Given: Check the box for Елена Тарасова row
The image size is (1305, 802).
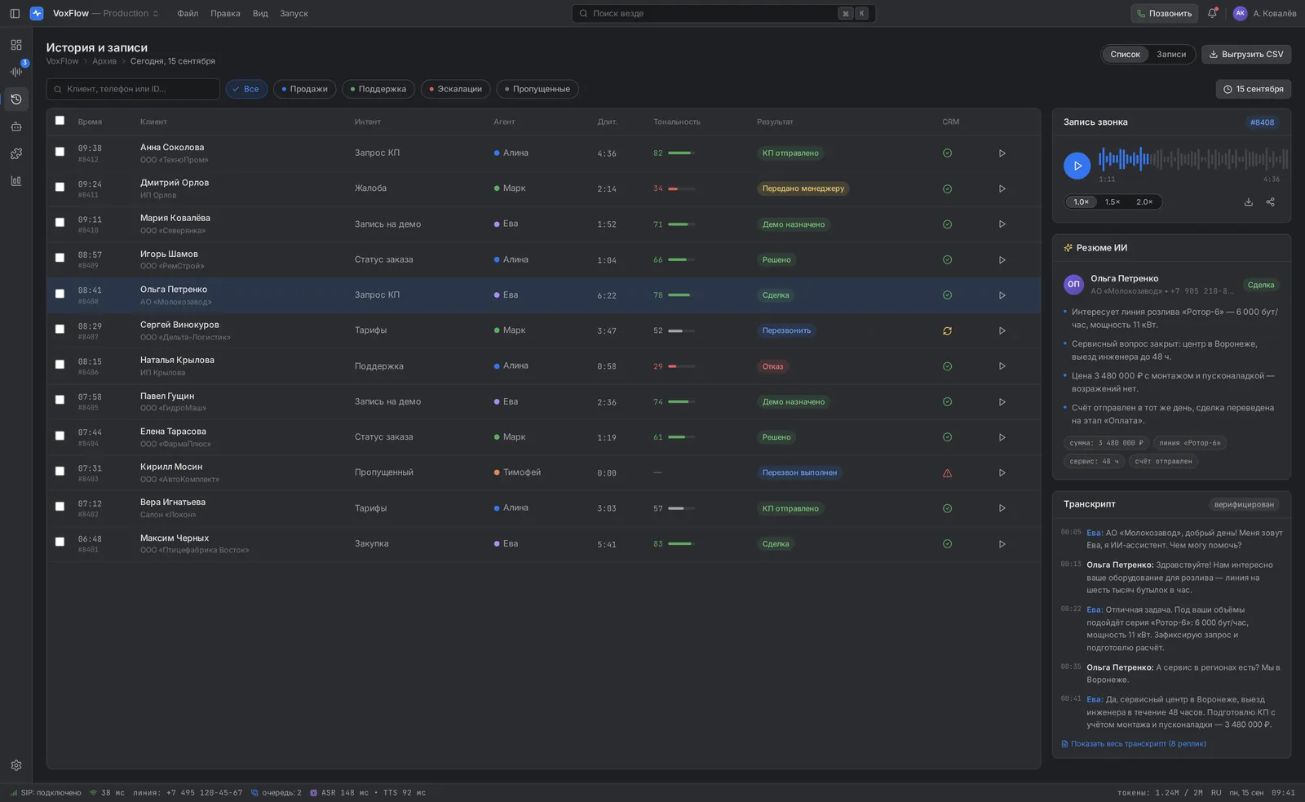Looking at the screenshot, I should click(x=60, y=436).
